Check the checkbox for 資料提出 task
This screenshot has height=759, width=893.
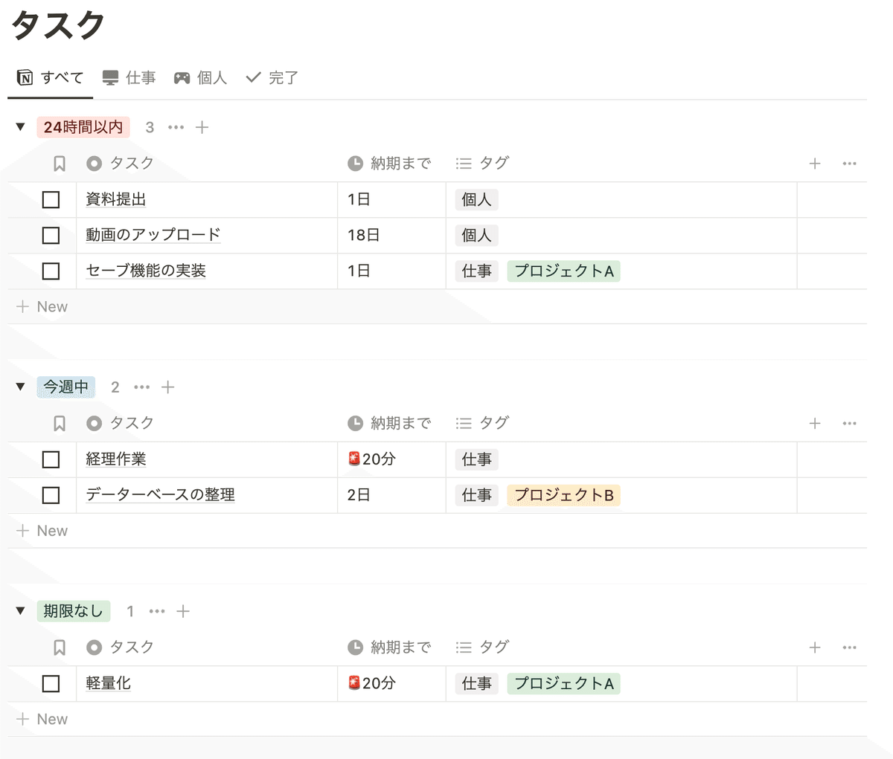pyautogui.click(x=50, y=199)
